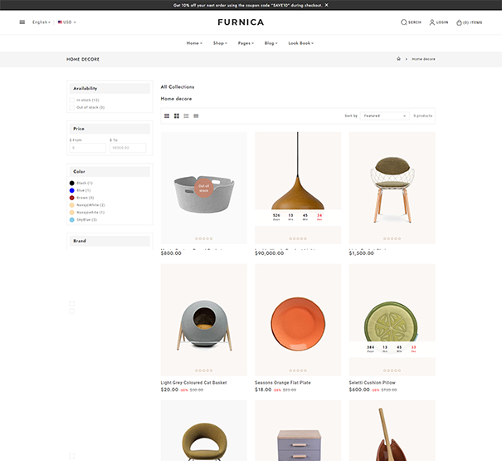This screenshot has width=502, height=461.
Task: Check the Out of stock filter
Action: (x=72, y=107)
